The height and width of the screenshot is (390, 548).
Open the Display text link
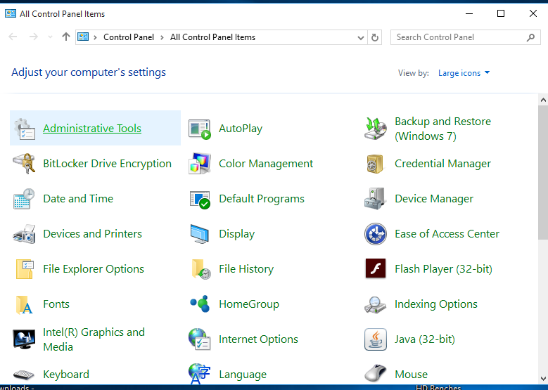(237, 234)
